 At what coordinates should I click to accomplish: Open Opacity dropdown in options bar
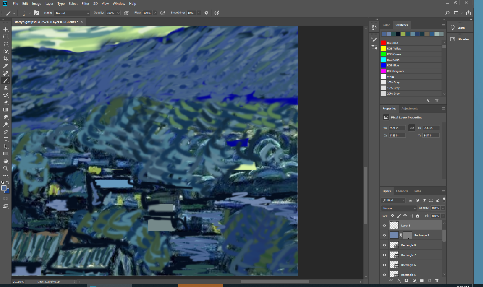click(118, 13)
